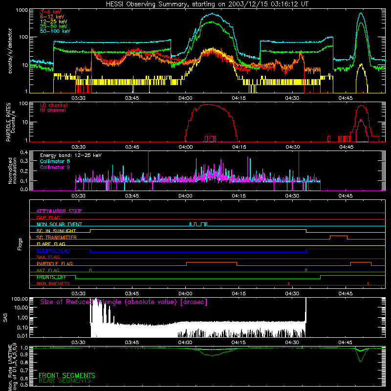The width and height of the screenshot is (391, 391).
Task: Click the 'SC_IN_SUNLIGHT' flag label
Action: (x=56, y=231)
